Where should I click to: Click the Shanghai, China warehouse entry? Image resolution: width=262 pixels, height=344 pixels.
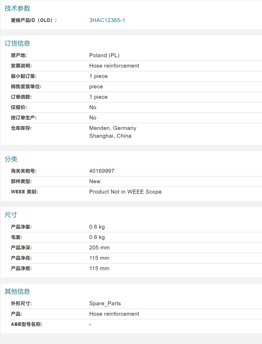(x=110, y=136)
